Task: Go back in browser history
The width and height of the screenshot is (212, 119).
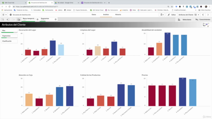Action: pyautogui.click(x=2, y=7)
